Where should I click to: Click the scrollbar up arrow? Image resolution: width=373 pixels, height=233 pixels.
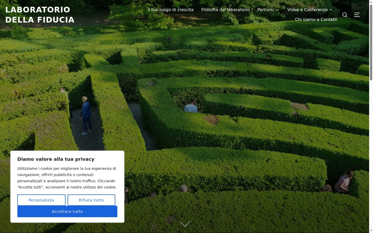pyautogui.click(x=371, y=2)
